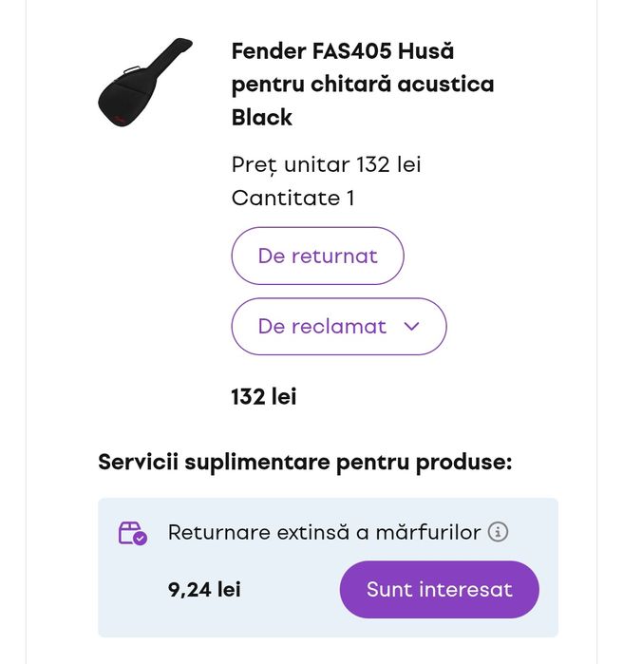
Task: Expand the De reclamat chevron arrow
Action: [x=411, y=326]
